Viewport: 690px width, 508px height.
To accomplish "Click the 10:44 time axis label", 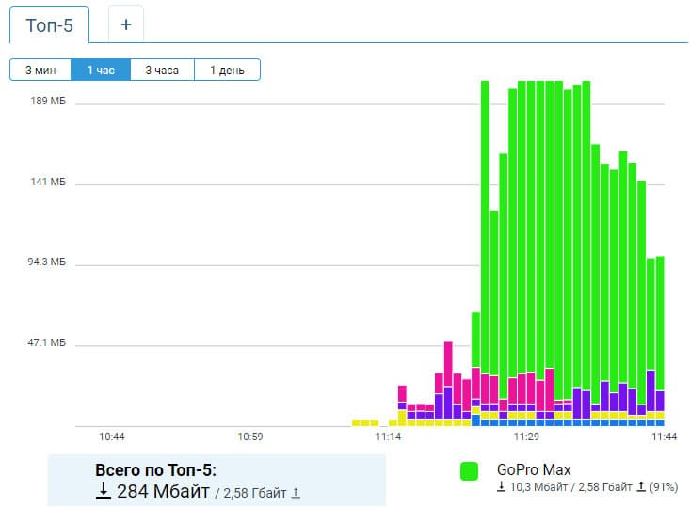I will pos(112,437).
